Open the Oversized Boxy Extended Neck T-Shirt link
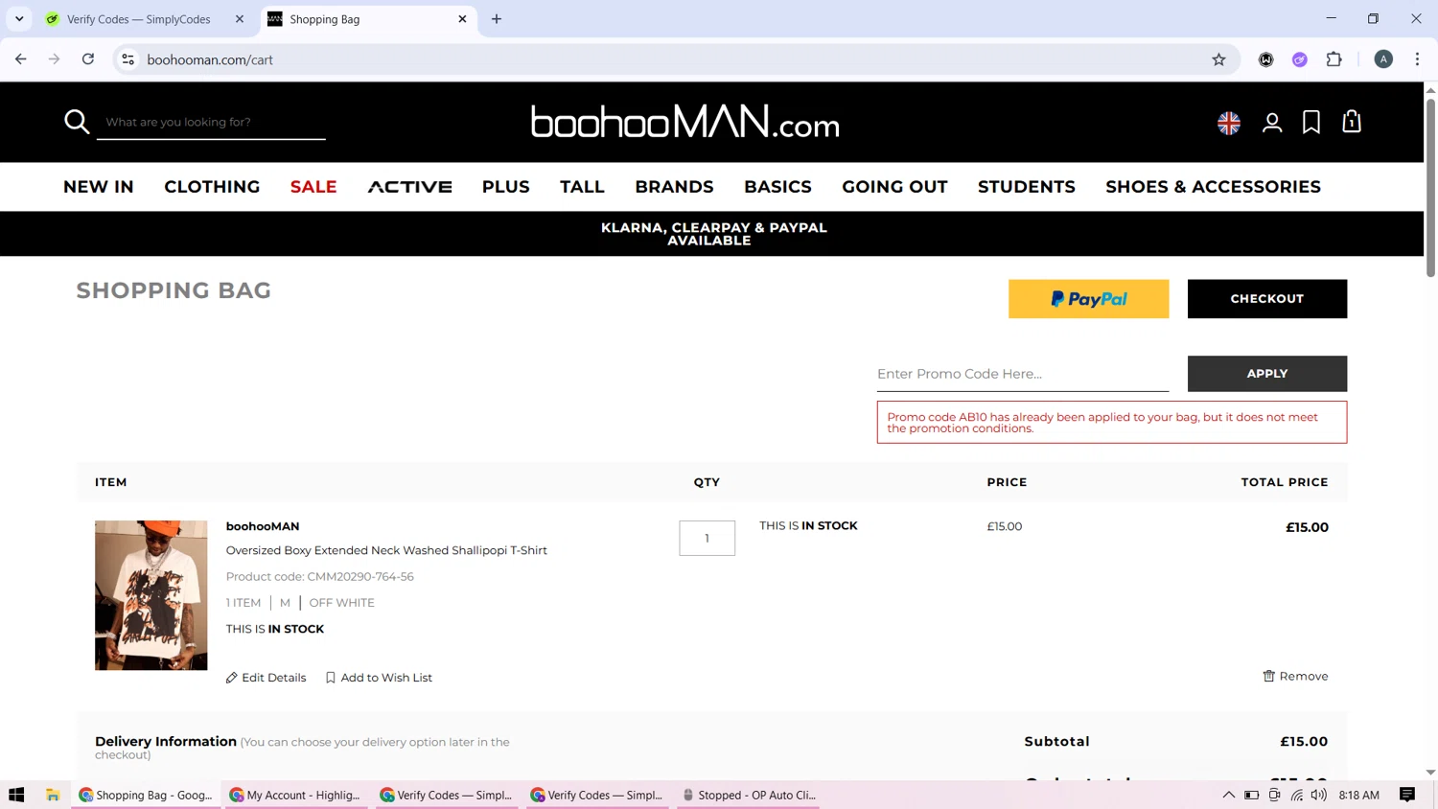The height and width of the screenshot is (809, 1438). click(x=386, y=550)
